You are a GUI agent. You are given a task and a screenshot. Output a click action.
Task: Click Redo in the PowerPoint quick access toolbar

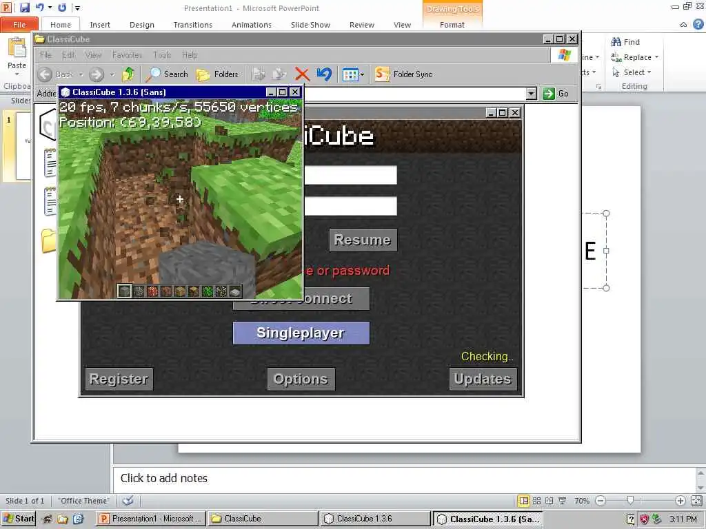tap(62, 8)
